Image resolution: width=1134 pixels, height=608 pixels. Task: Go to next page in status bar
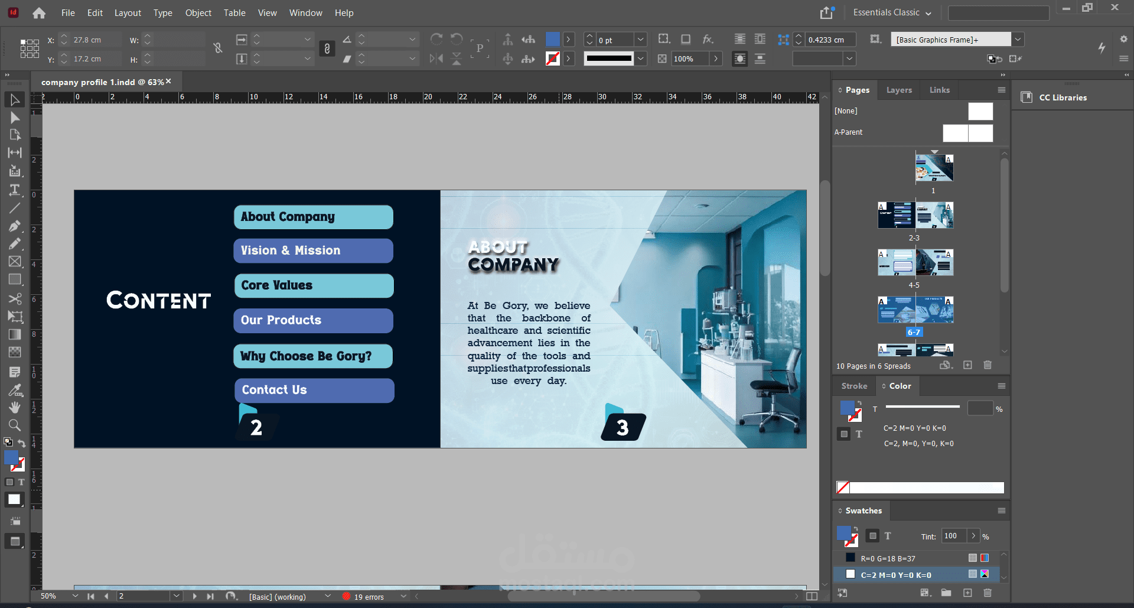pos(194,596)
